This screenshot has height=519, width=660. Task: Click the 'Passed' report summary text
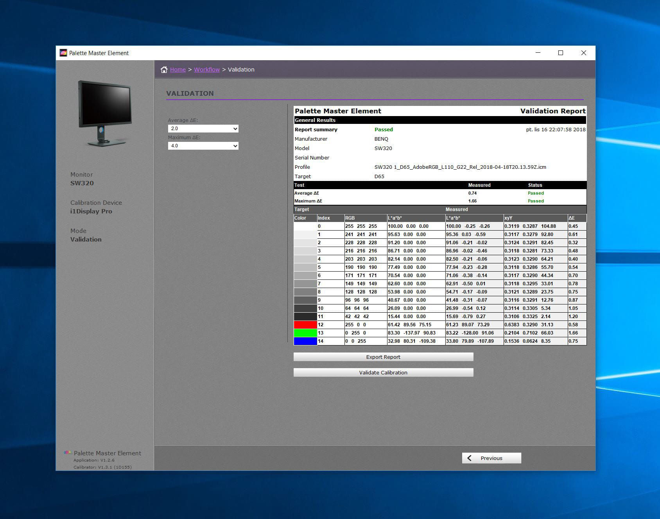[x=384, y=129]
